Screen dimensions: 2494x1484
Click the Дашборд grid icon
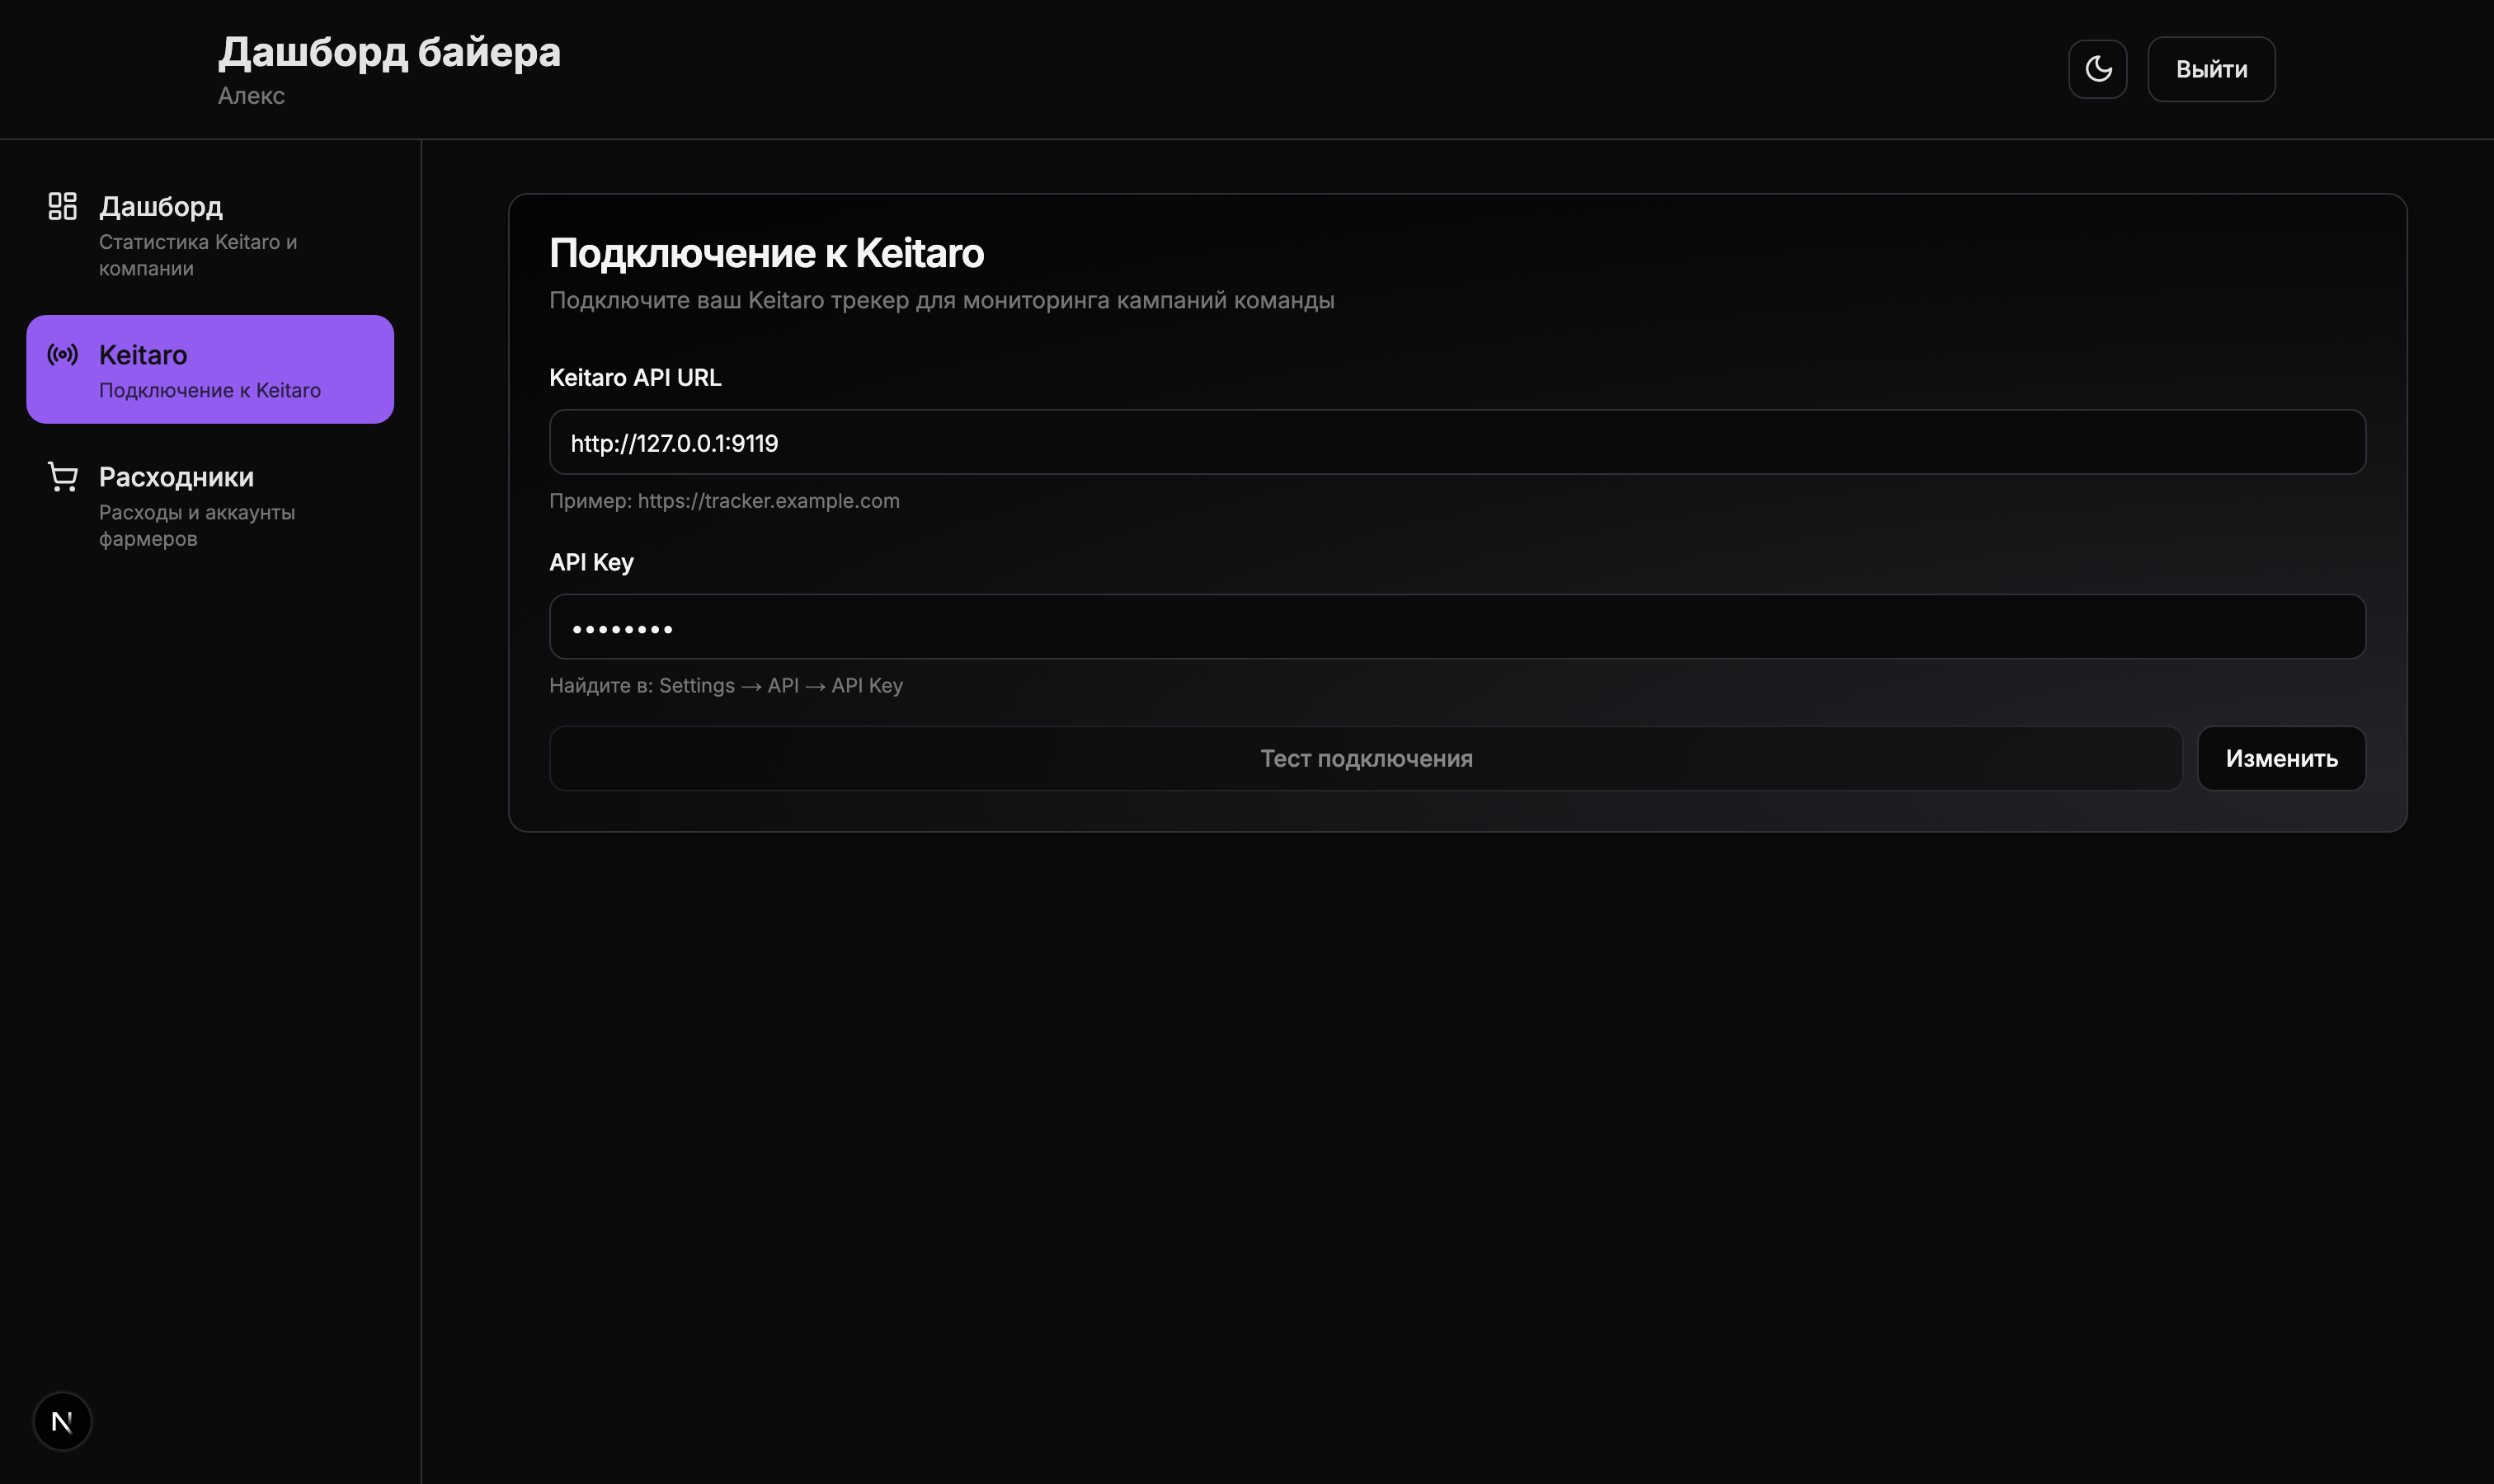point(63,206)
